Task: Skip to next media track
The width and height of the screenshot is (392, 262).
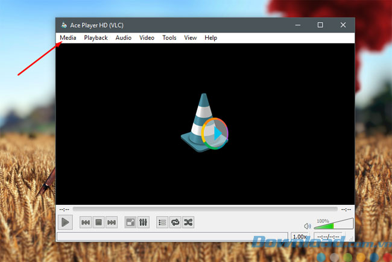Action: click(111, 222)
